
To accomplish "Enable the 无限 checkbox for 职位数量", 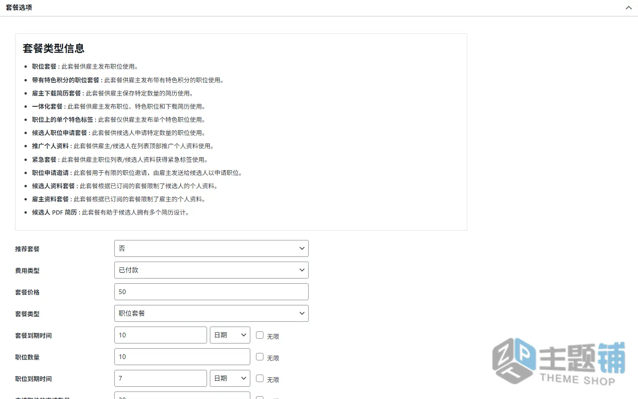I will coord(260,357).
